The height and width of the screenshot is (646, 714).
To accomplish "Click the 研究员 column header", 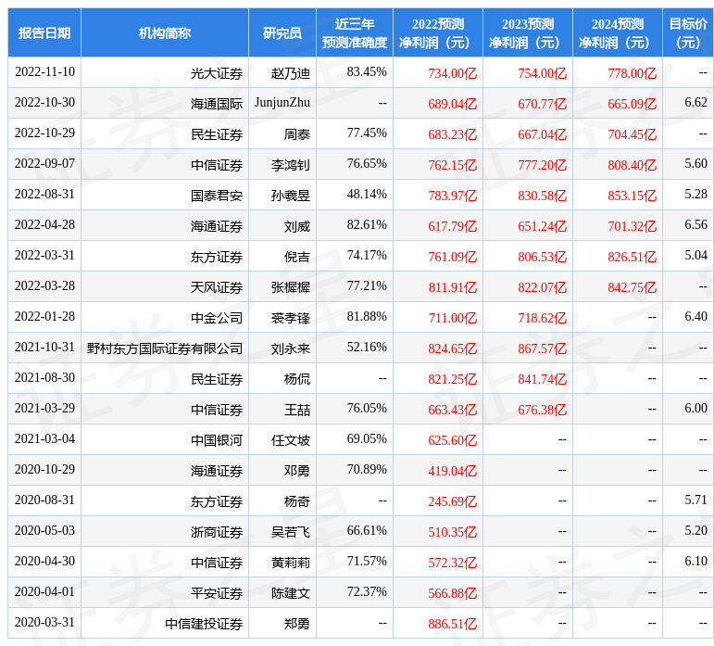I will 282,32.
